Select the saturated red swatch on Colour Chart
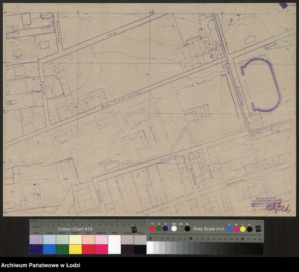 [88, 249]
